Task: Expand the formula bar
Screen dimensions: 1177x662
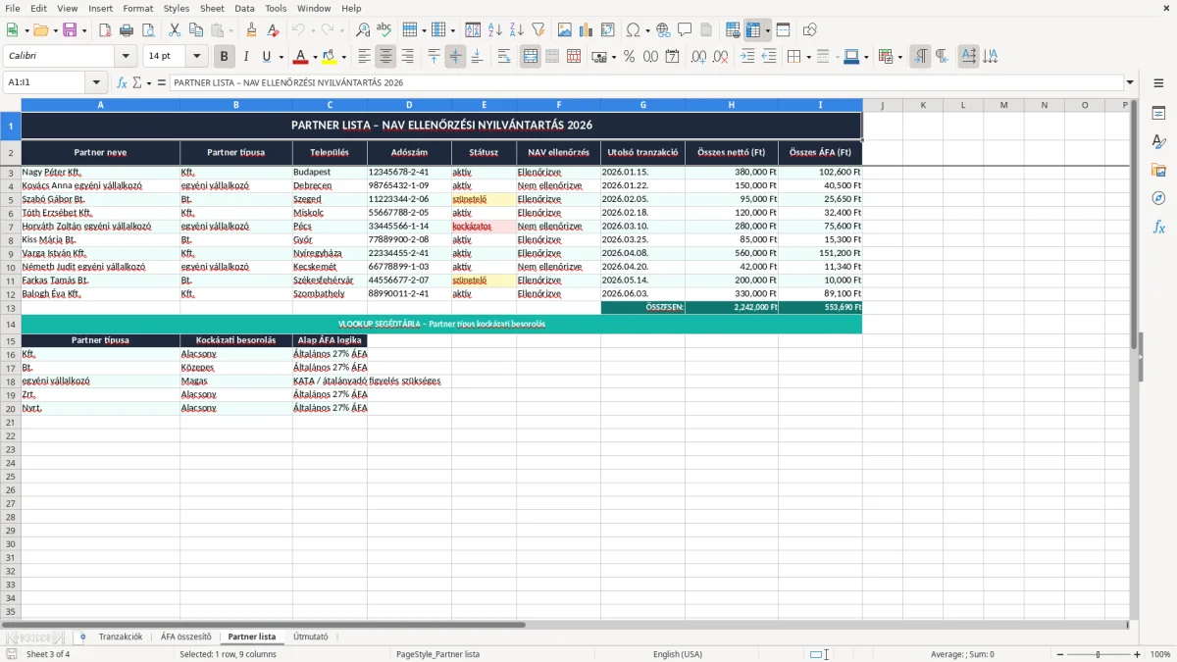Action: pyautogui.click(x=1130, y=83)
